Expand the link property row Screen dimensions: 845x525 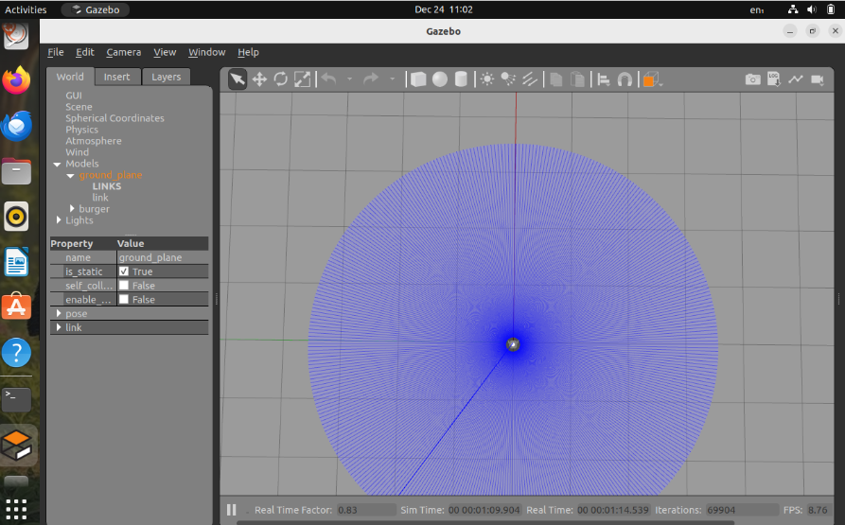pos(59,327)
